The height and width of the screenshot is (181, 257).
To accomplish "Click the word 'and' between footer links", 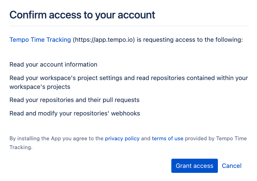I will point(146,138).
